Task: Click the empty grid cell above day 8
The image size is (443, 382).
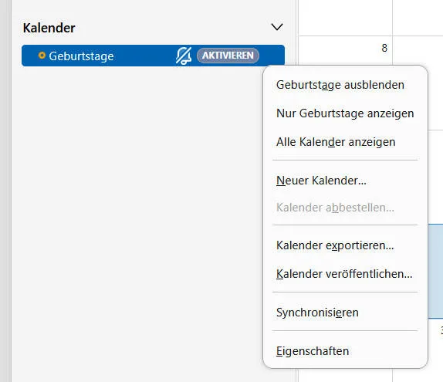Action: coord(345,18)
